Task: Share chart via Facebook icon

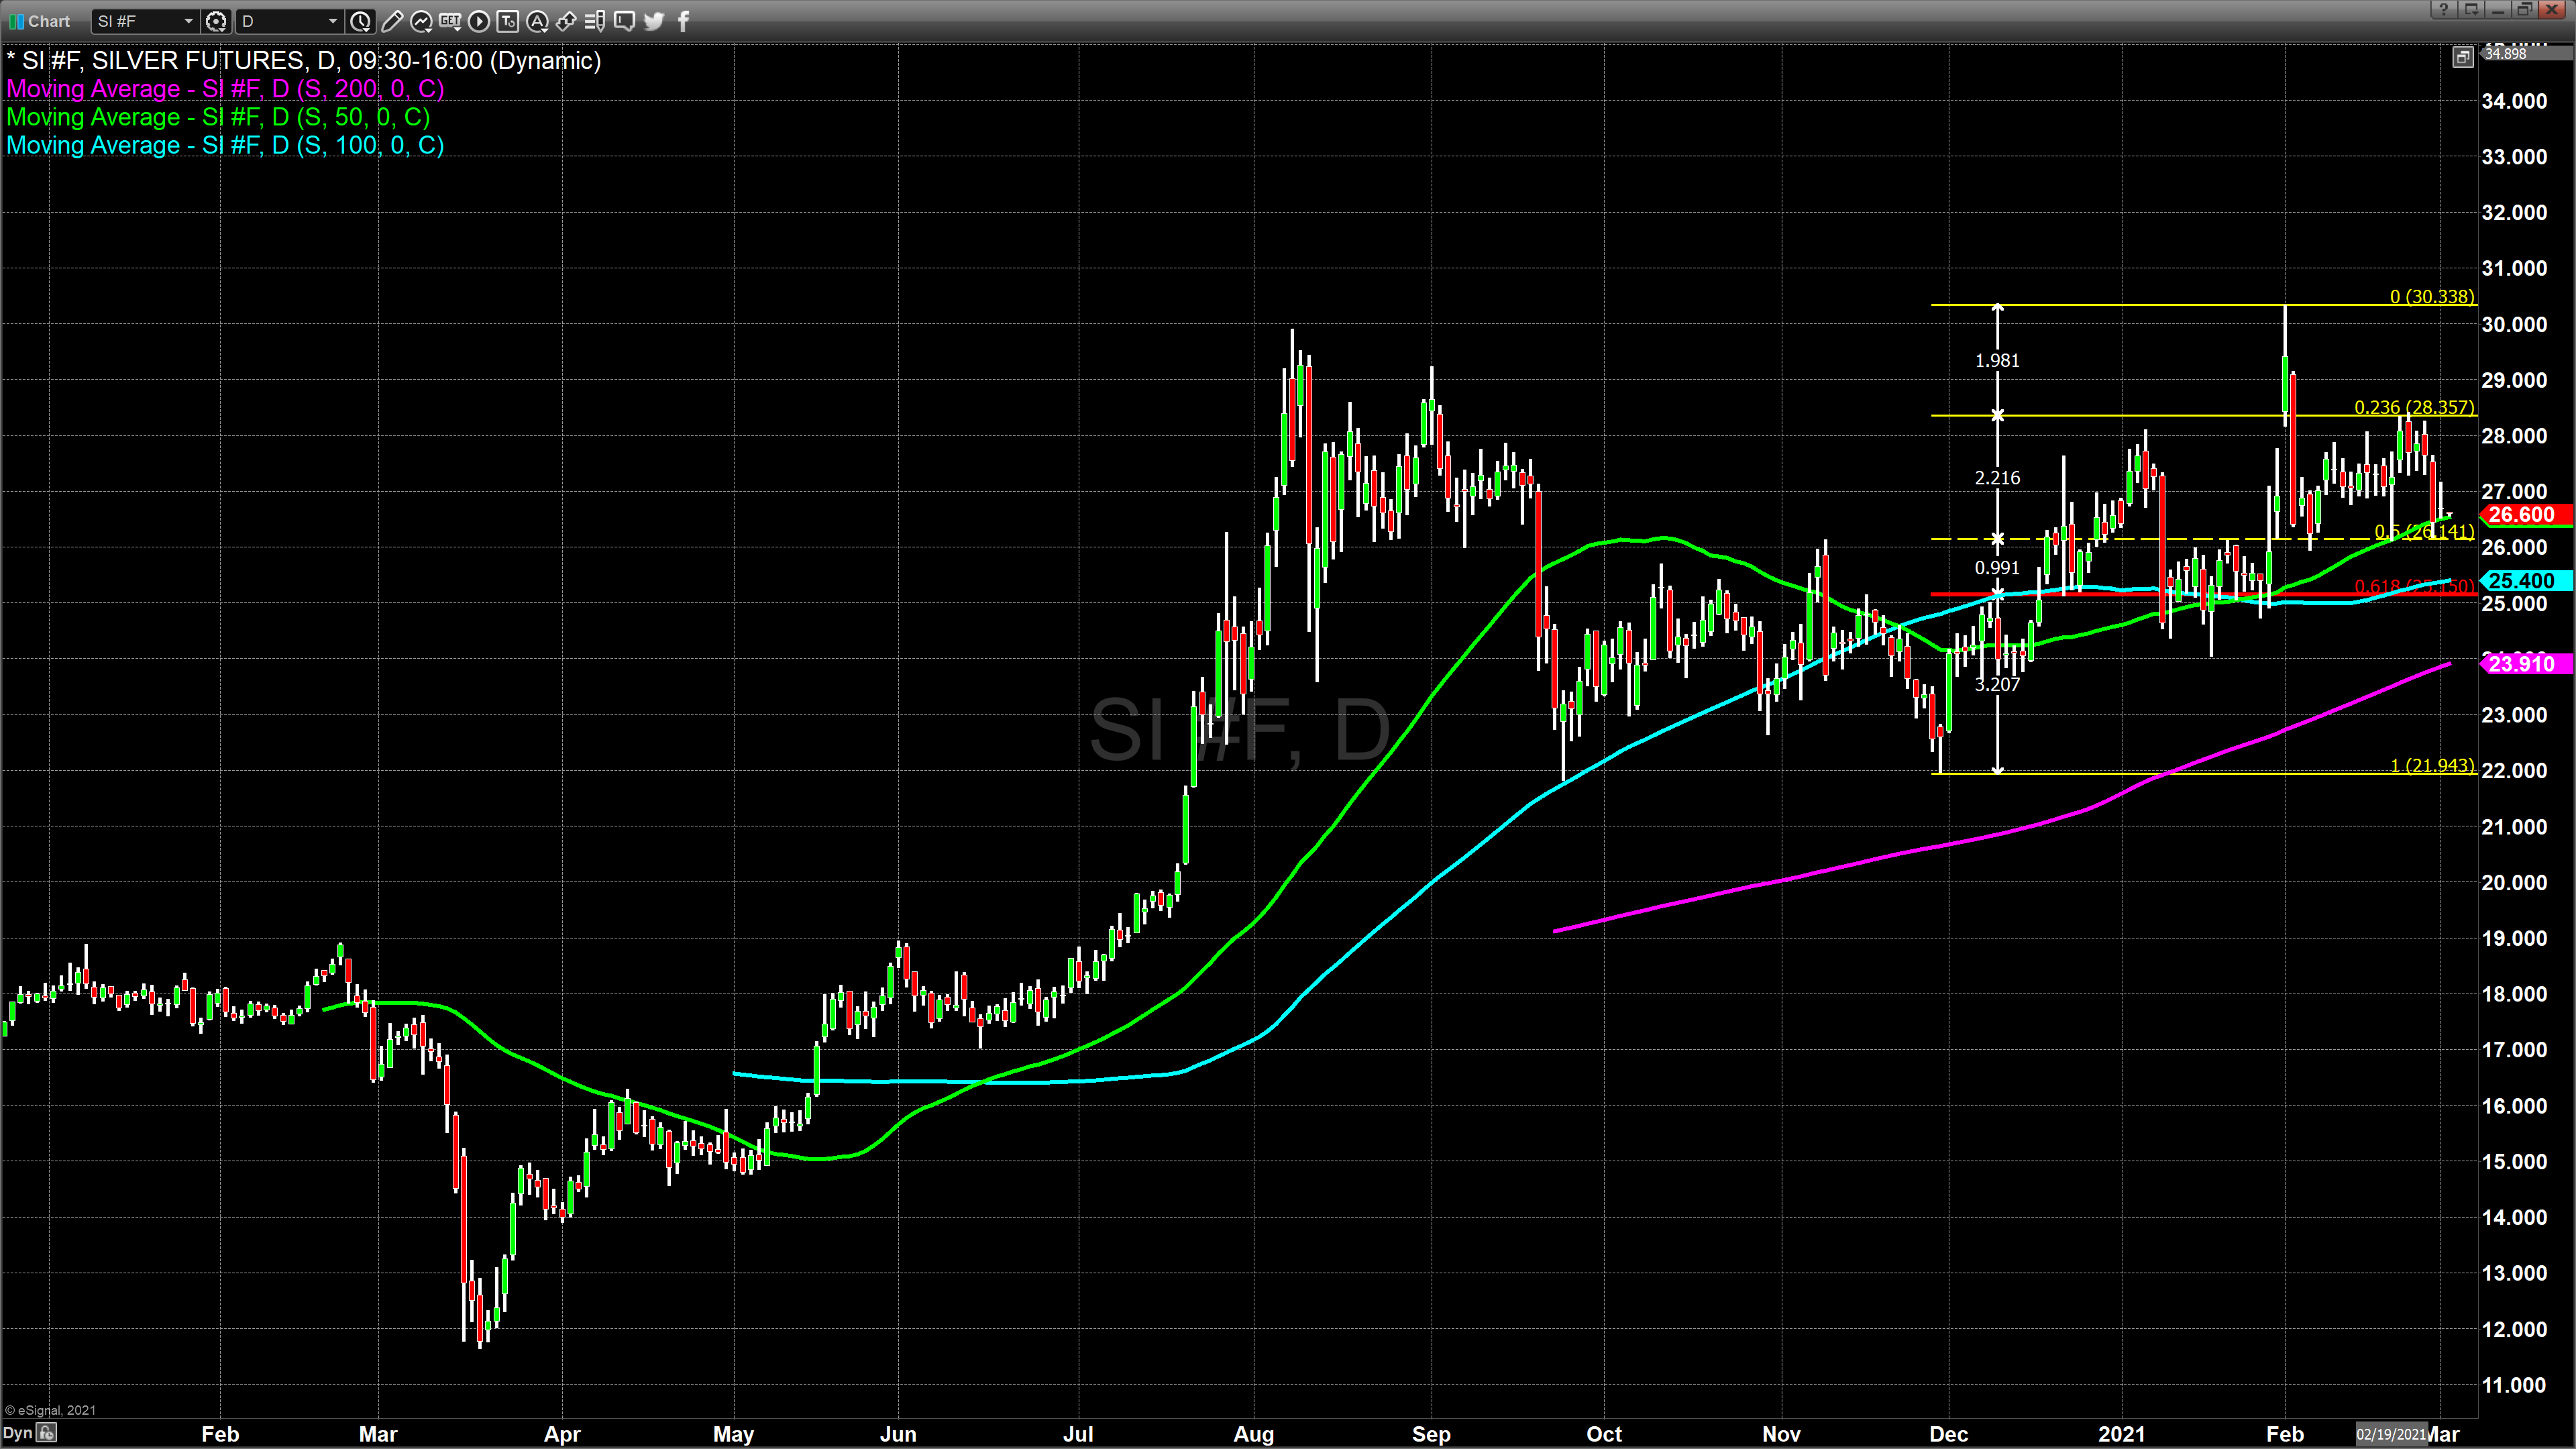Action: 684,21
